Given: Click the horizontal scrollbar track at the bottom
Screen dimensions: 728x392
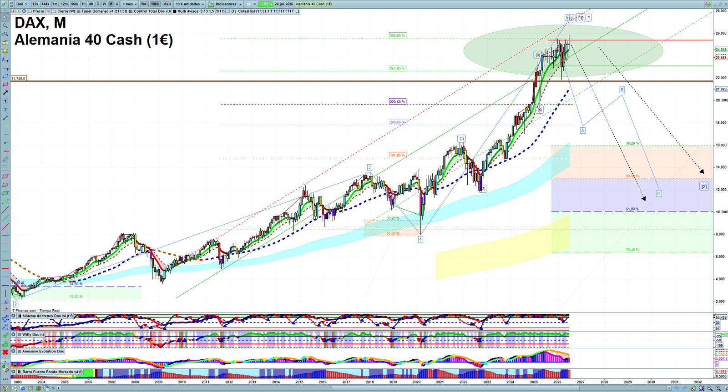Looking at the screenshot, I should click(364, 388).
